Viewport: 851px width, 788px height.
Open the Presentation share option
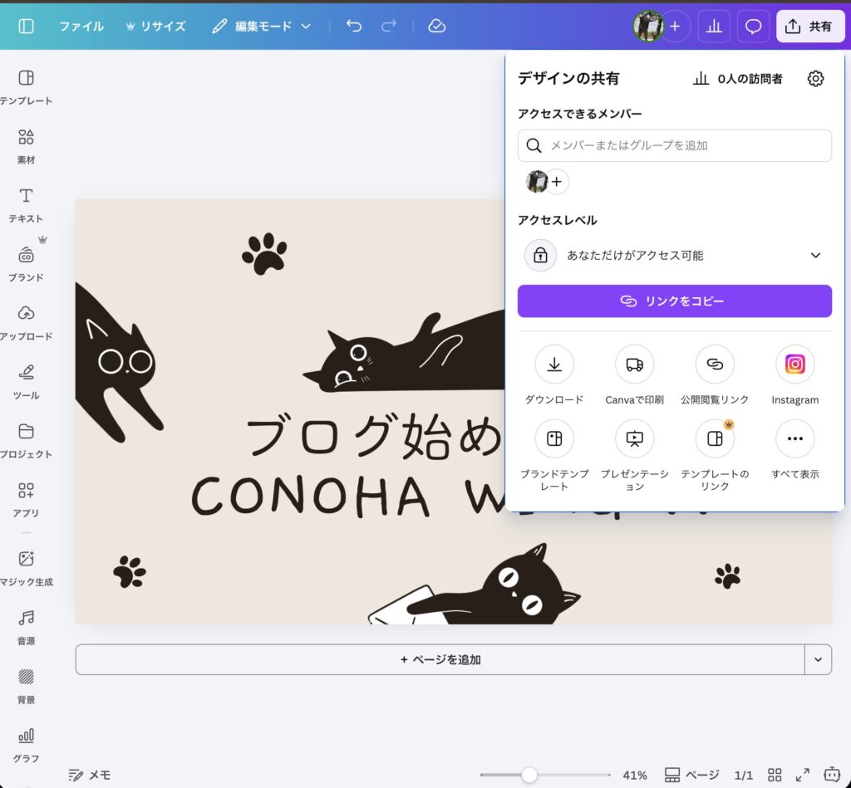pos(634,438)
